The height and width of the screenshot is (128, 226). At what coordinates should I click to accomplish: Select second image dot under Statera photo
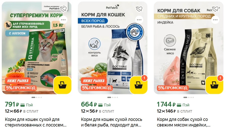pos(37,98)
